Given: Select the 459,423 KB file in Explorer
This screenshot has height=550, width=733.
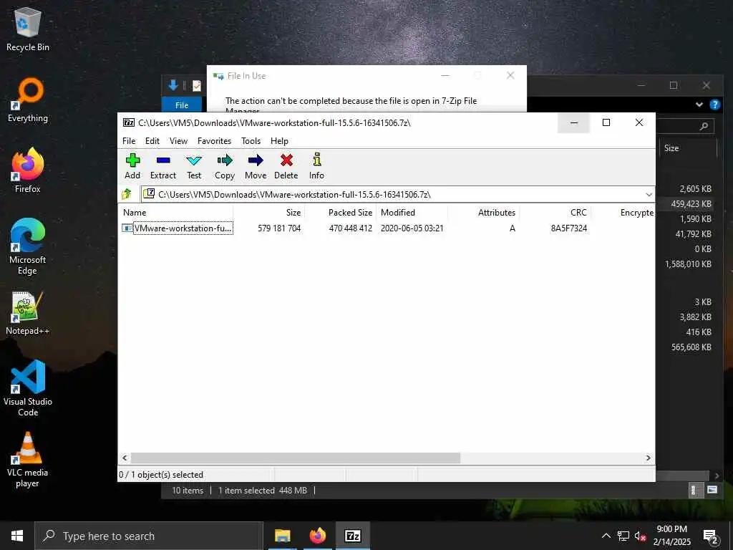Looking at the screenshot, I should click(x=691, y=204).
